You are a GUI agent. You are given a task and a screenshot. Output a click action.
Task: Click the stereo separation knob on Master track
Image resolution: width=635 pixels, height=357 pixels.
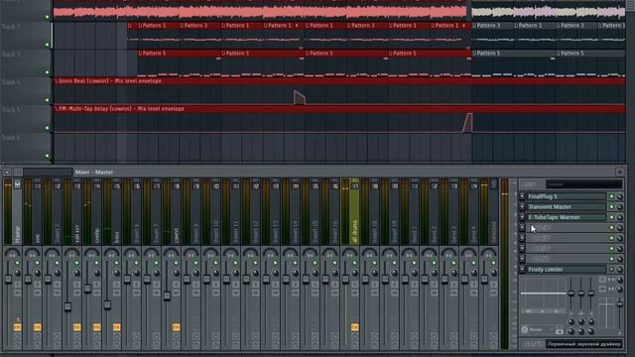(18, 273)
